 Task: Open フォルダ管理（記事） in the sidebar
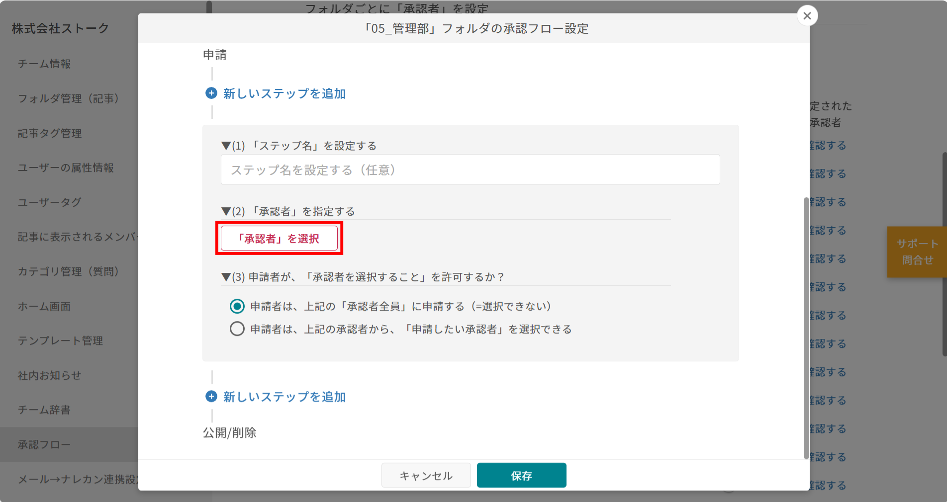click(68, 99)
